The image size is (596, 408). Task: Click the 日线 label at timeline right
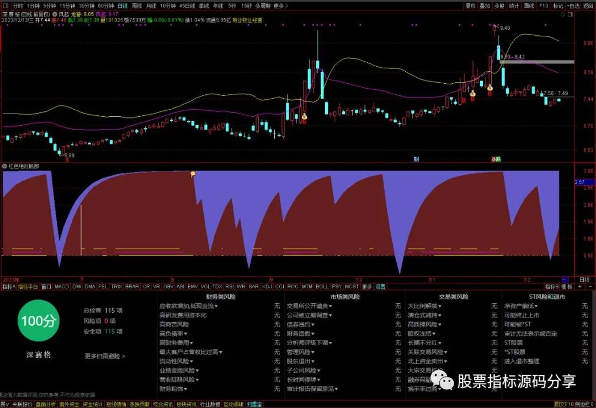tap(584, 280)
